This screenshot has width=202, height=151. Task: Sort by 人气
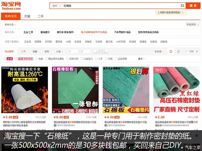pos(23,52)
